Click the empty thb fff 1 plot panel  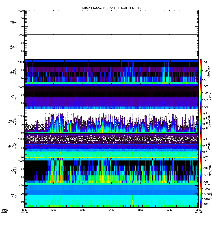111,22
